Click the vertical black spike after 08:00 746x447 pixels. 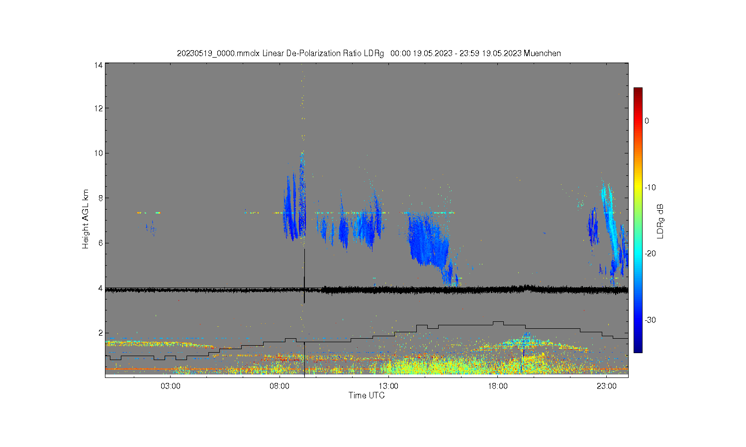point(304,276)
